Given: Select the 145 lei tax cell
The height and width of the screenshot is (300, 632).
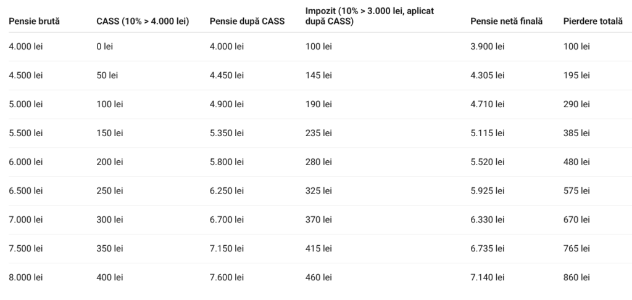Looking at the screenshot, I should [x=318, y=76].
